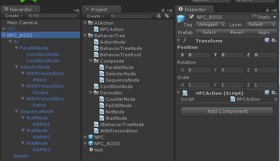Viewport: 280px width, 161px height.
Task: Click the NPC_BOSS cube icon in Inspector
Action: point(181,19)
